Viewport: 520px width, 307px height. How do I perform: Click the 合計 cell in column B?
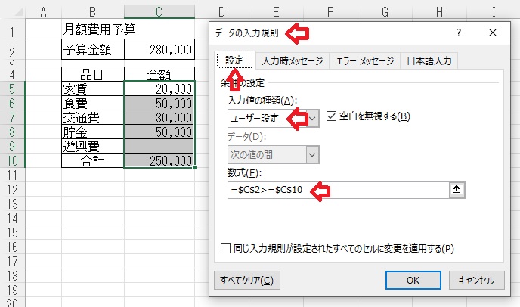[x=93, y=161]
